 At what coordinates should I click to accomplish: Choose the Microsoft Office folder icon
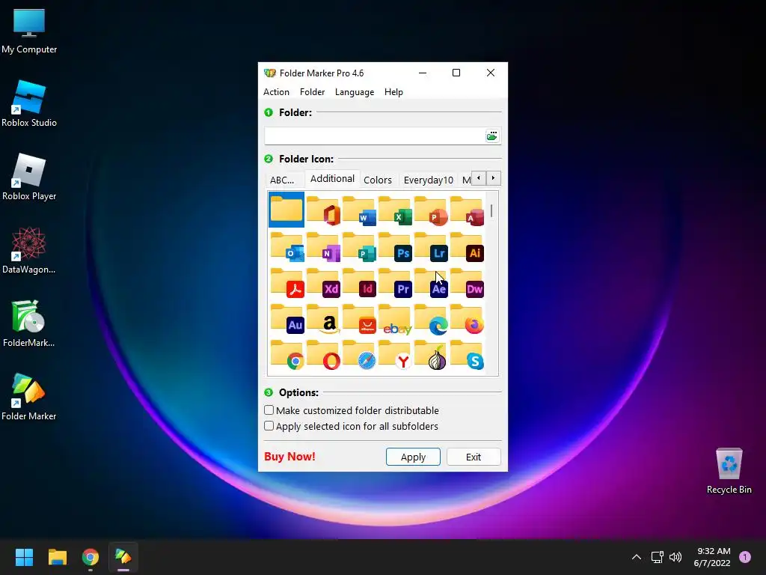tap(322, 210)
